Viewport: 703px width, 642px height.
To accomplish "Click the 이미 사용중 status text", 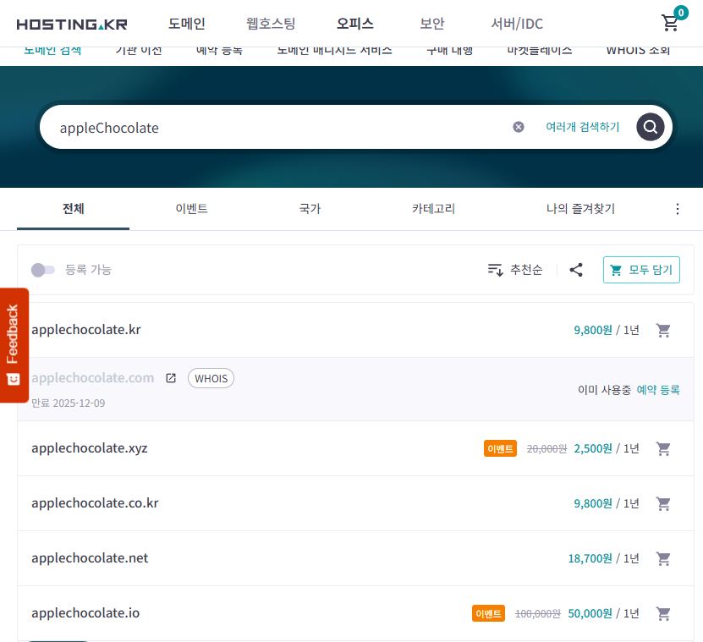I will point(604,390).
